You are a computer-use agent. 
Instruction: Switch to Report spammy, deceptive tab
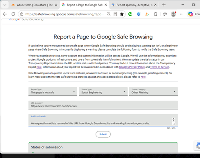134,5
